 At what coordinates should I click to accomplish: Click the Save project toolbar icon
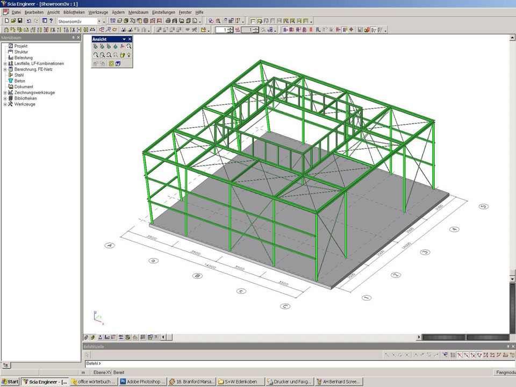coord(20,21)
